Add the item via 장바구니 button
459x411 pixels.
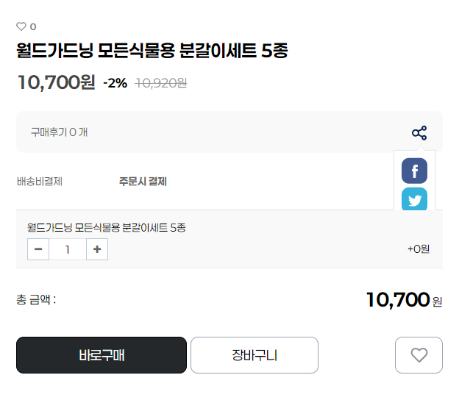pyautogui.click(x=255, y=355)
